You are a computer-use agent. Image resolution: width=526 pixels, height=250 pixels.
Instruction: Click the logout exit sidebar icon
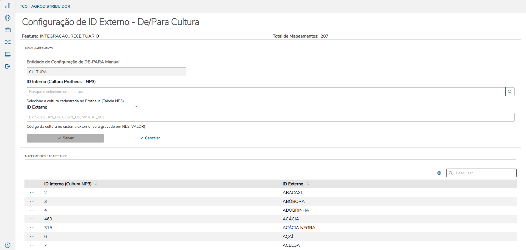[x=8, y=66]
